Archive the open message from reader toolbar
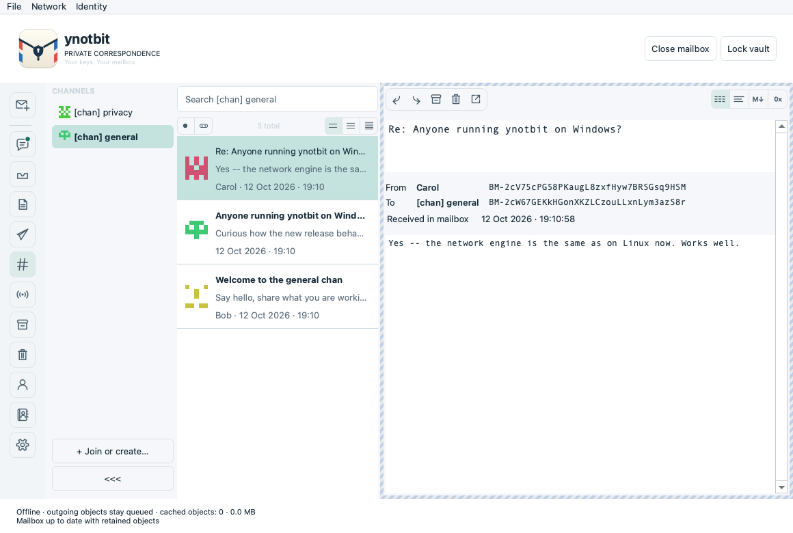This screenshot has width=793, height=533. click(x=436, y=100)
